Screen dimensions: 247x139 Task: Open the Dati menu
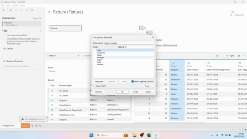(8, 5)
